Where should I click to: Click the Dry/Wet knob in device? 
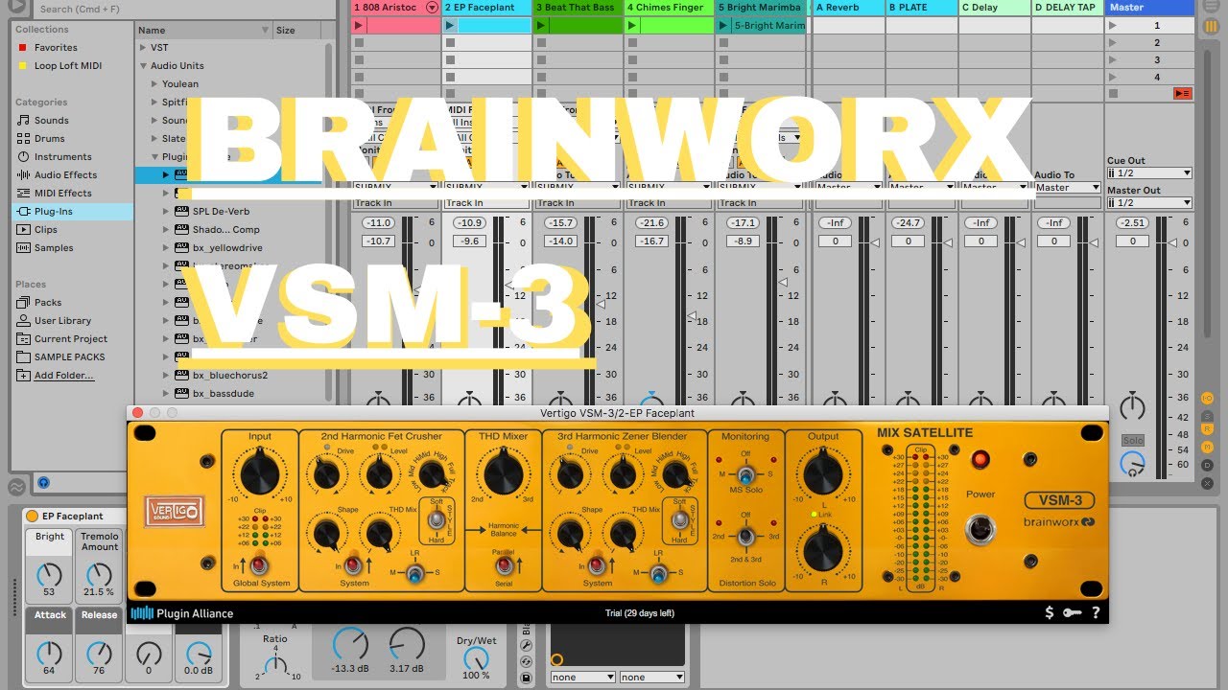coord(477,657)
